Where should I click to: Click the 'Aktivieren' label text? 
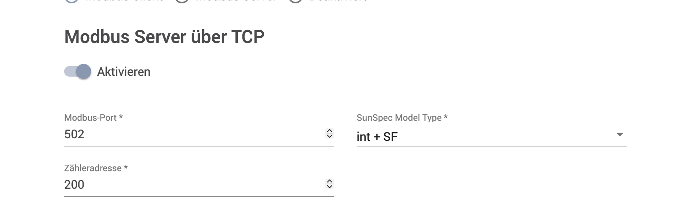[x=124, y=72]
